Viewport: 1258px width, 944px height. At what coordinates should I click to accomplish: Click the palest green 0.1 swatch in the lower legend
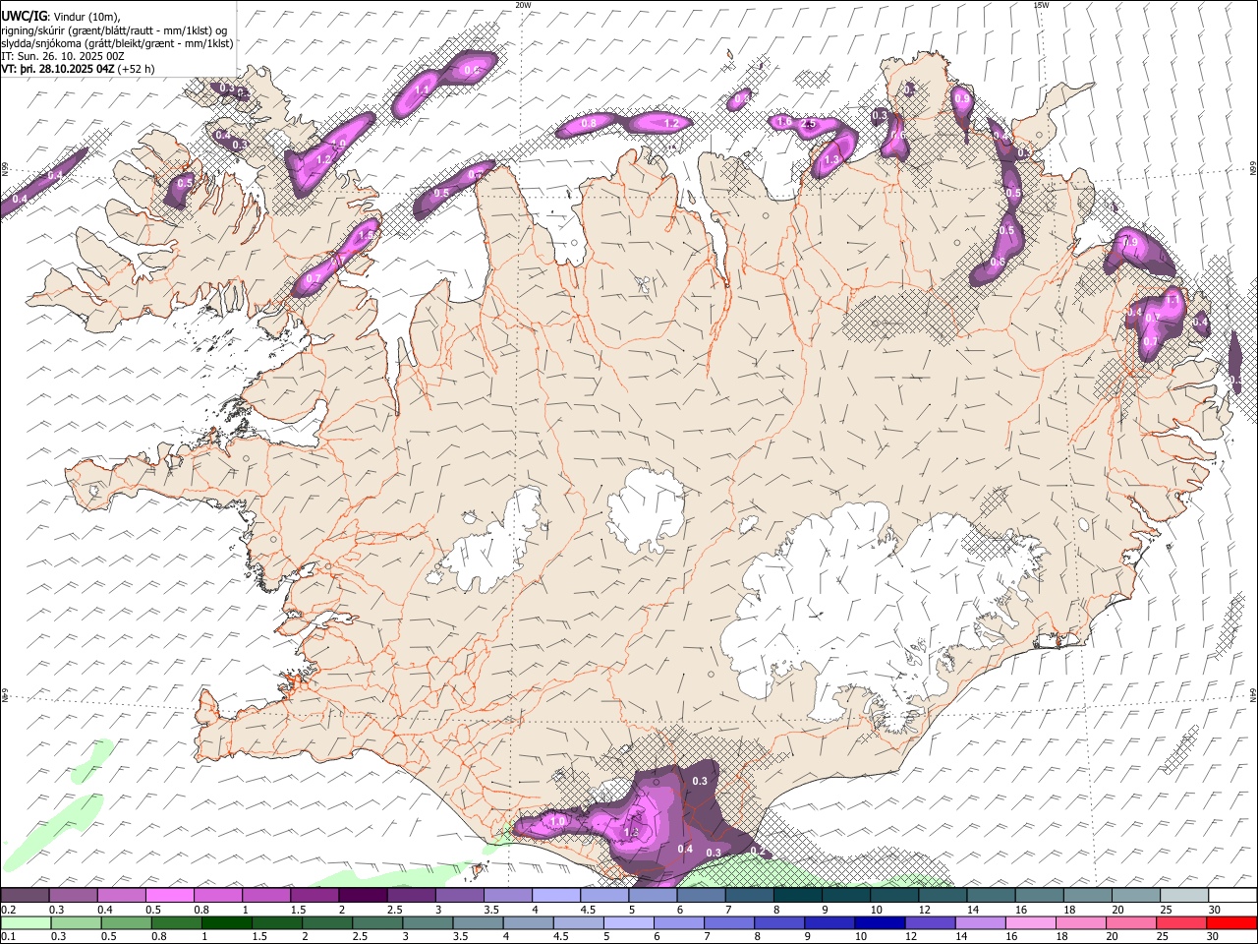26,922
